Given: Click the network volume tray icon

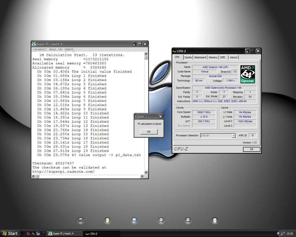Looking at the screenshot, I should (283, 234).
